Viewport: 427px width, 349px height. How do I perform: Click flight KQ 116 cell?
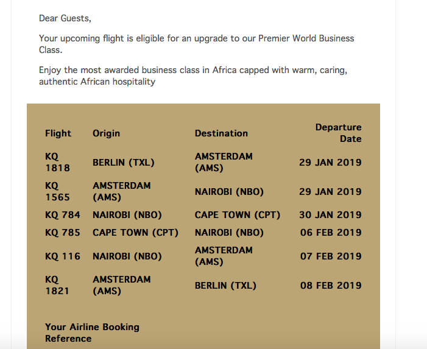(x=63, y=256)
